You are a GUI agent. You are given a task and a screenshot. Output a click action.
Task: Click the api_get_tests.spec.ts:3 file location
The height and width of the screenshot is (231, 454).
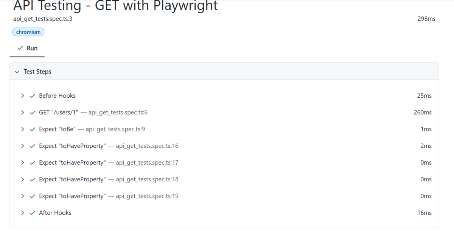43,19
